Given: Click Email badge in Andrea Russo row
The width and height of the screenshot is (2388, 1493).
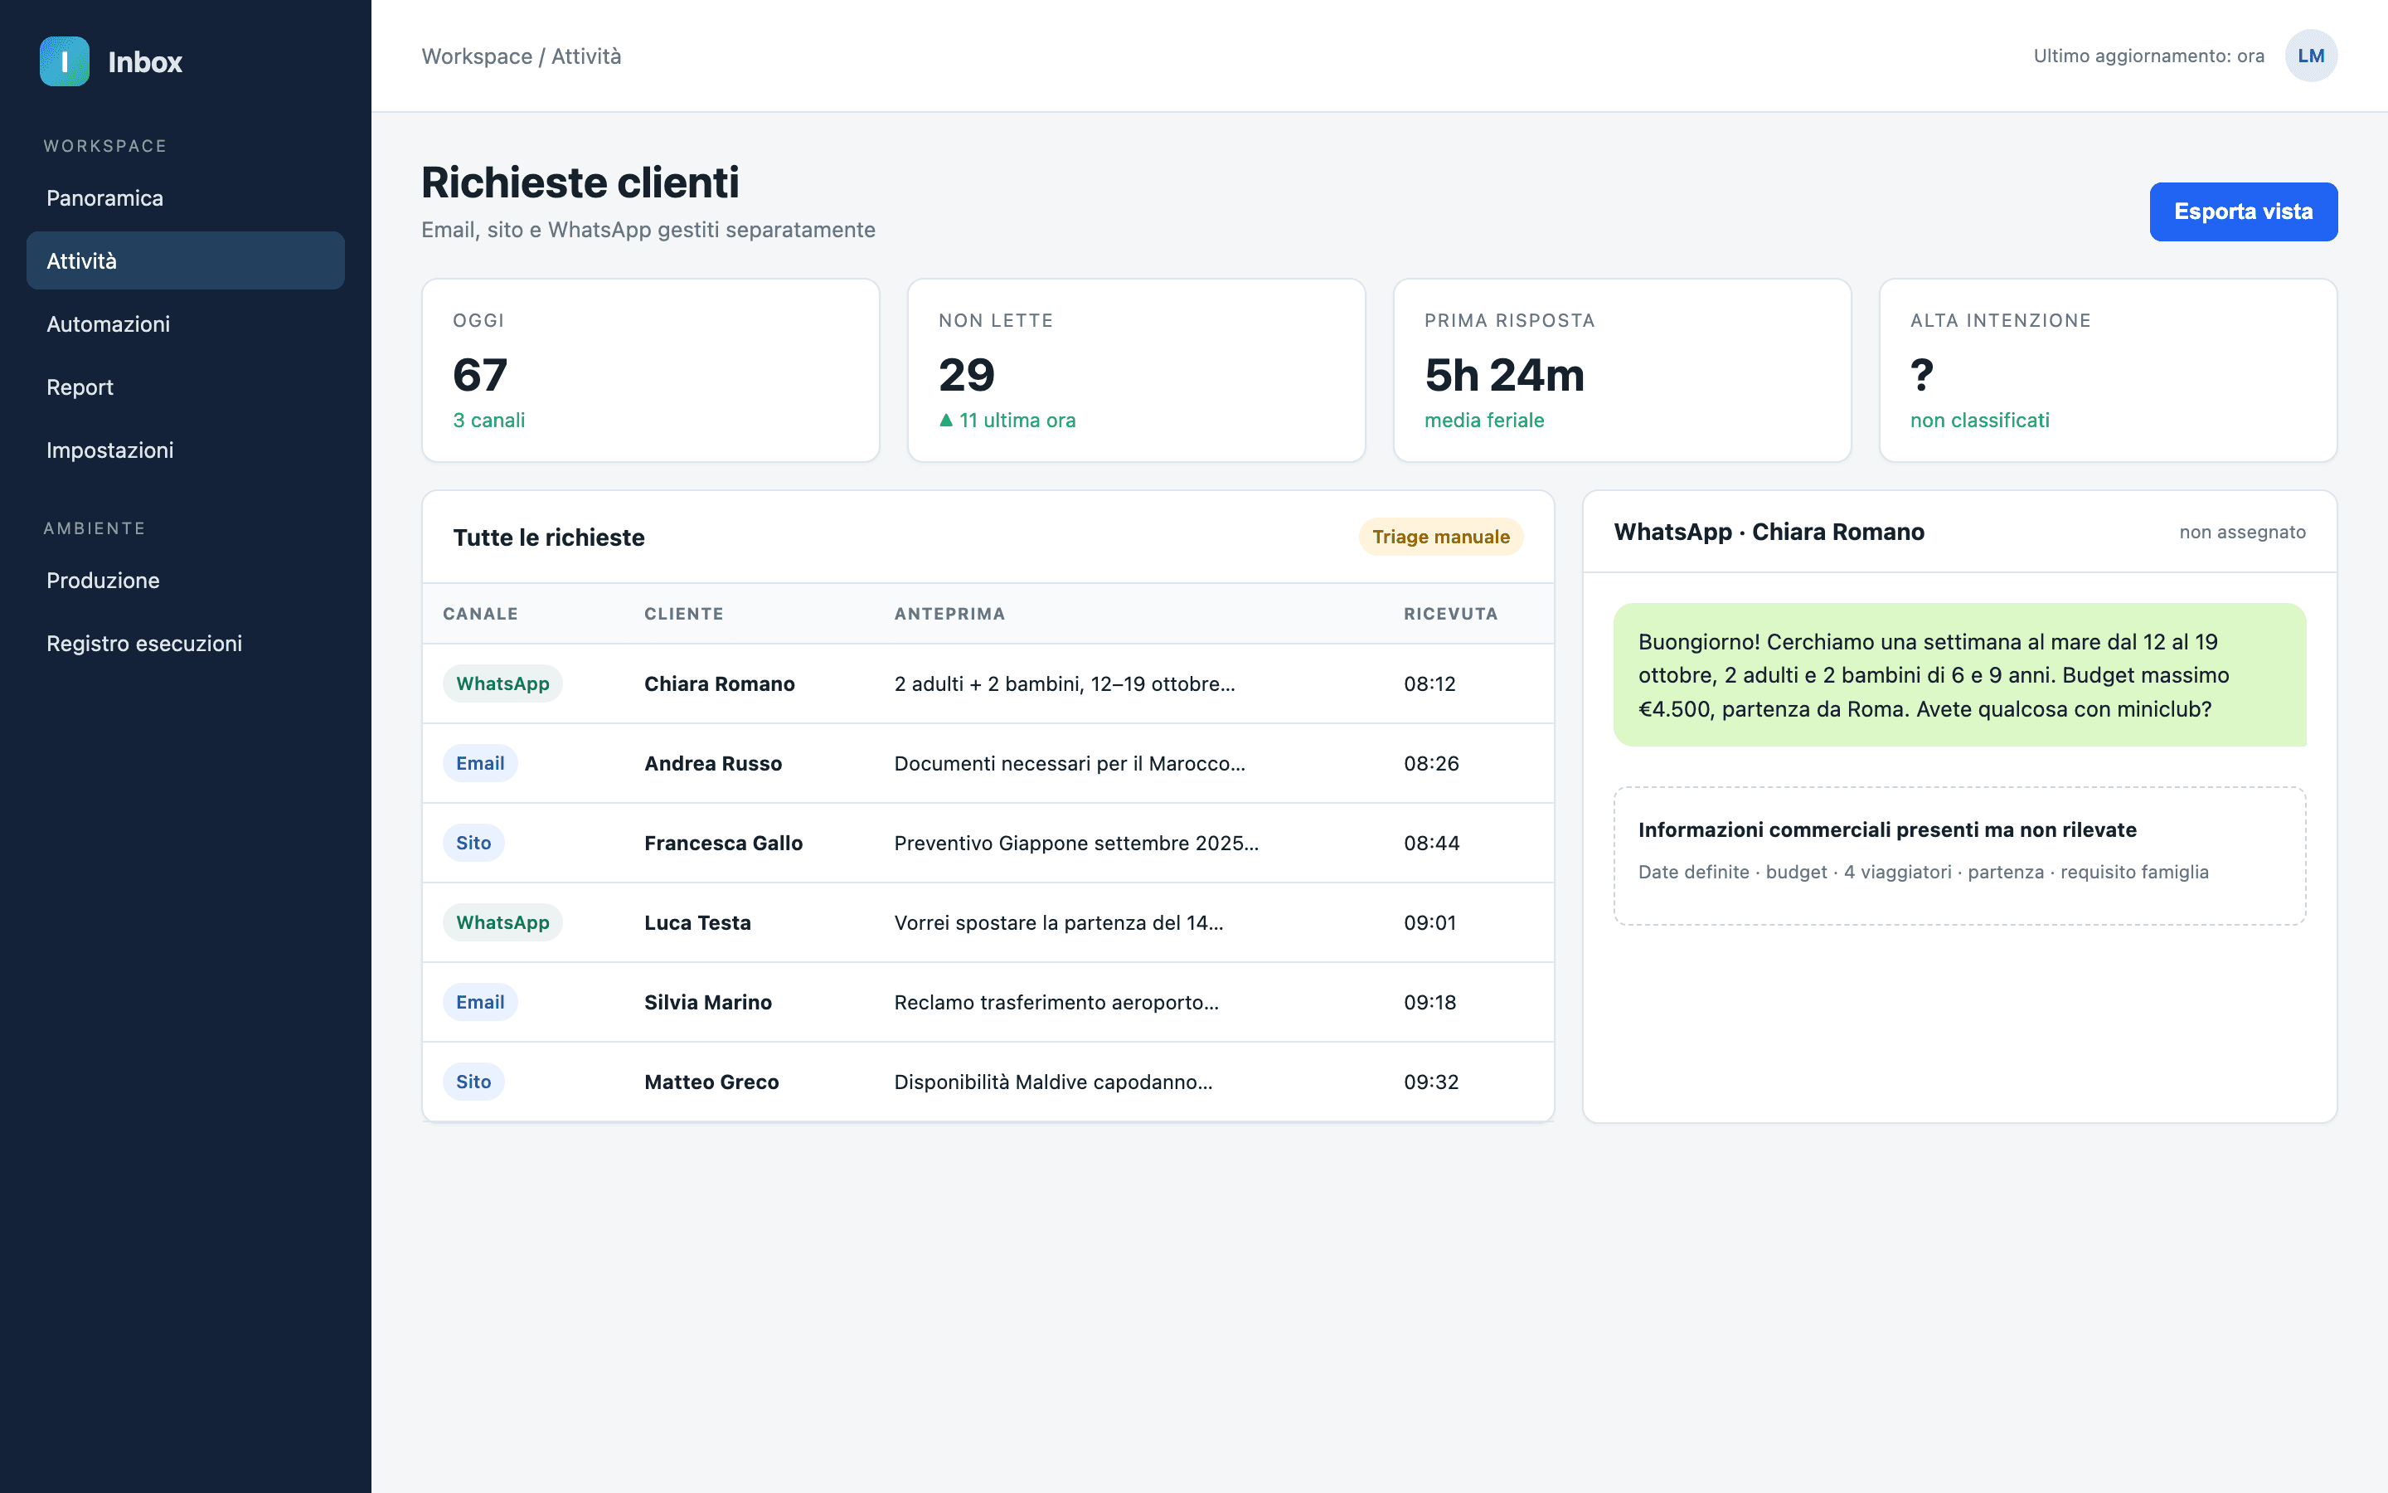Looking at the screenshot, I should pos(479,763).
